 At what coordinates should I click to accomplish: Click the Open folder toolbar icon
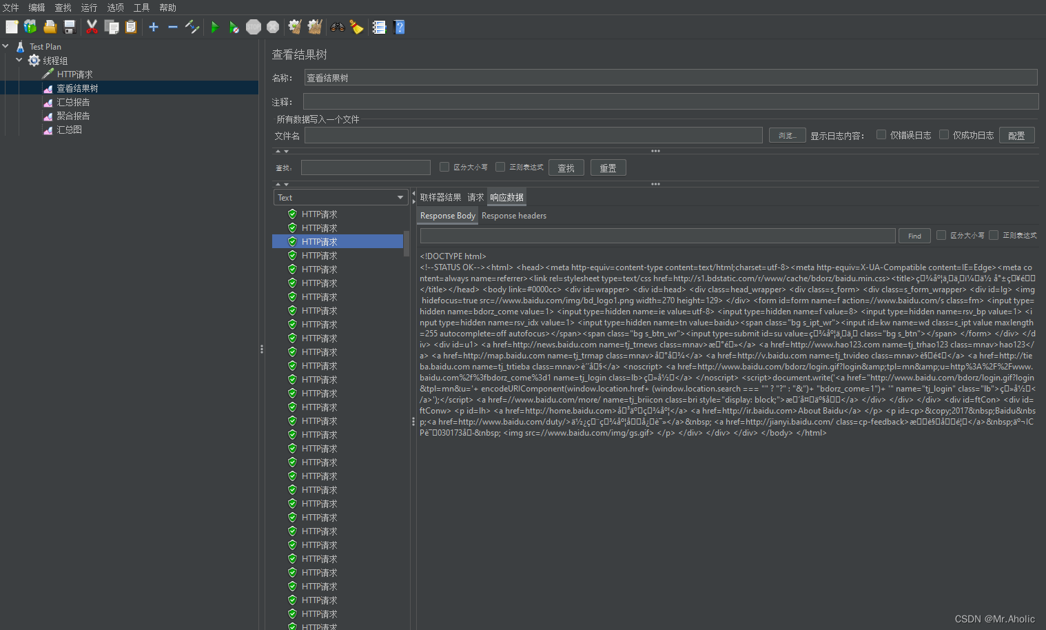(50, 27)
